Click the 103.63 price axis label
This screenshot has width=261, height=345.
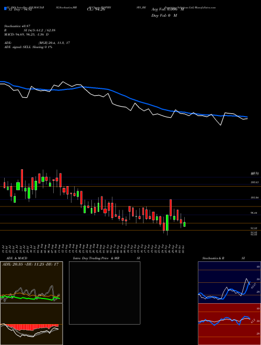(x=254, y=182)
